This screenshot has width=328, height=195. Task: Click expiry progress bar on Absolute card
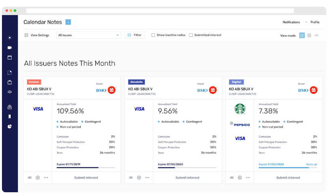pos(187,168)
